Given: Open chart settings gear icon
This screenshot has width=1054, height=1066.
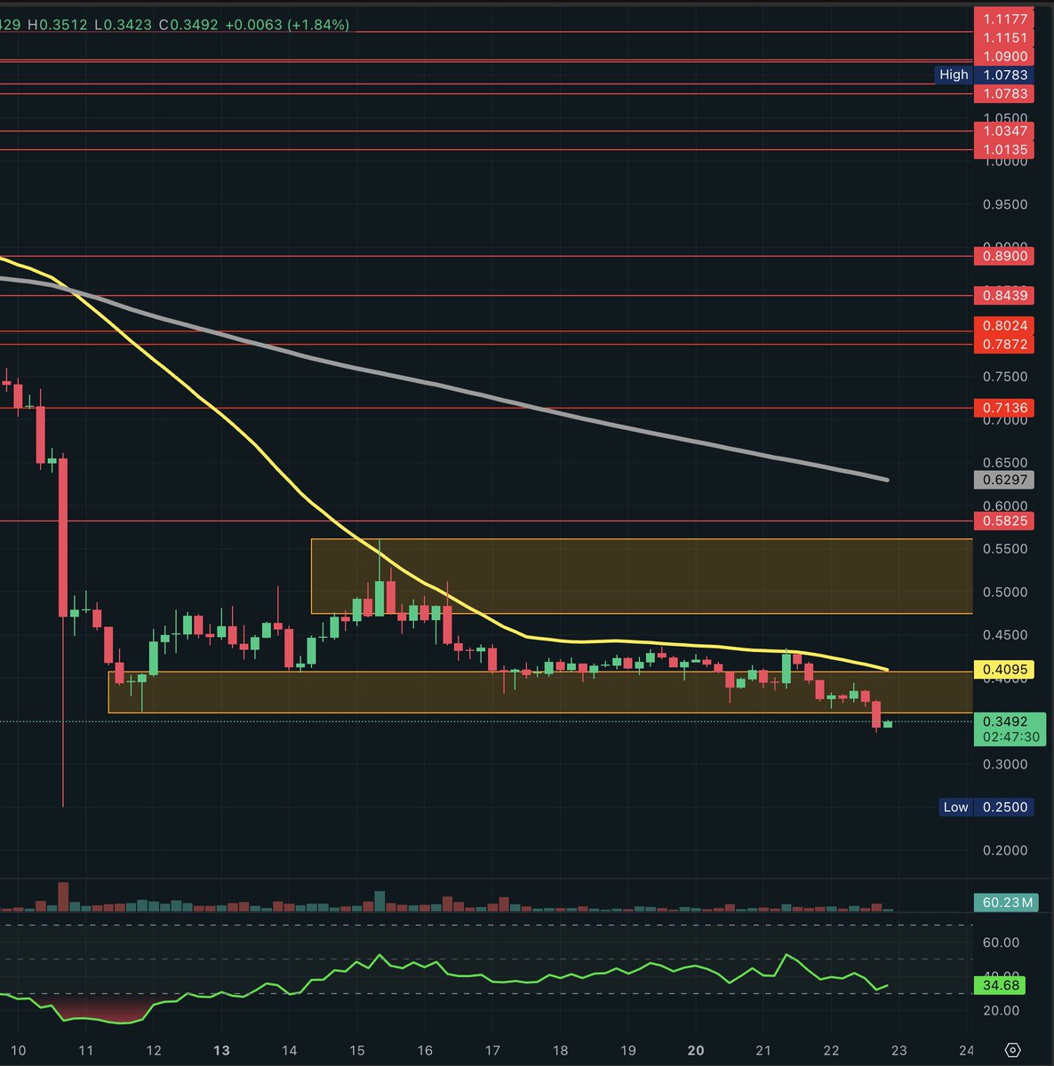Looking at the screenshot, I should coord(1012,1050).
